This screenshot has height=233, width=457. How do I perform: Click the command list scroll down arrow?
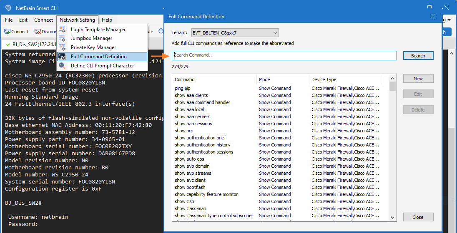pyautogui.click(x=392, y=217)
